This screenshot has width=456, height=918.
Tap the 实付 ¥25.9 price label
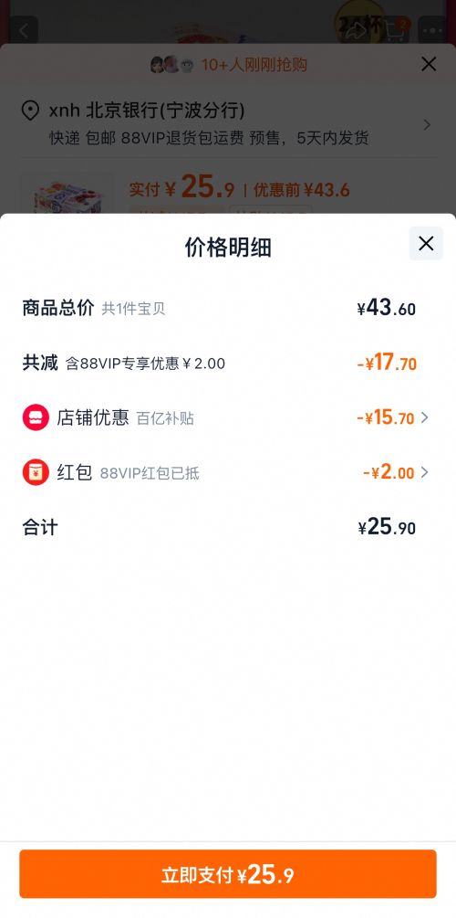point(181,188)
